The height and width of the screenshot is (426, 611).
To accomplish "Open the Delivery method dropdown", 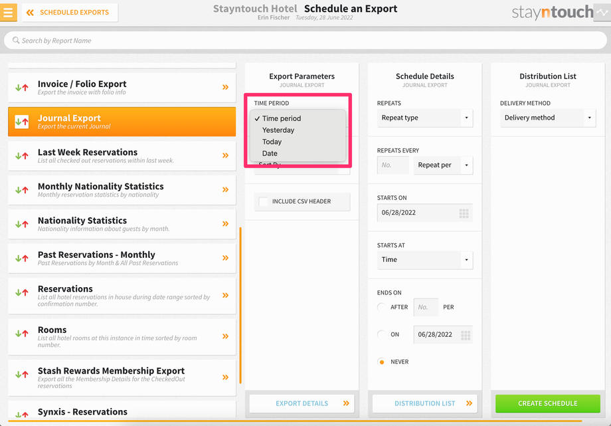I will pos(548,118).
